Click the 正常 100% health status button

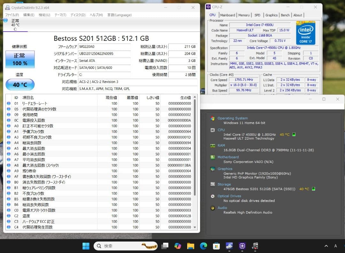pyautogui.click(x=20, y=59)
